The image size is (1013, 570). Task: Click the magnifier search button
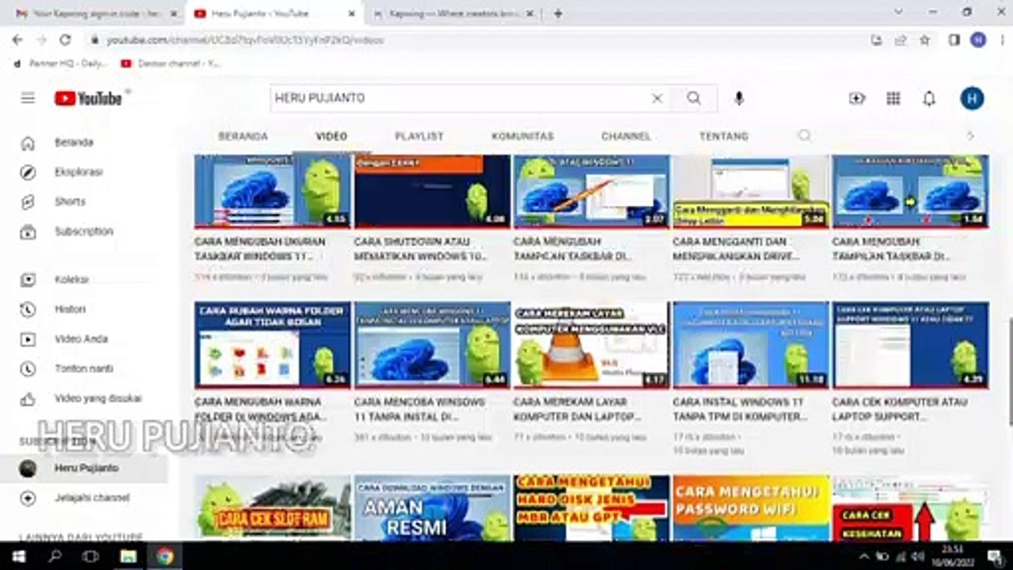click(x=694, y=98)
